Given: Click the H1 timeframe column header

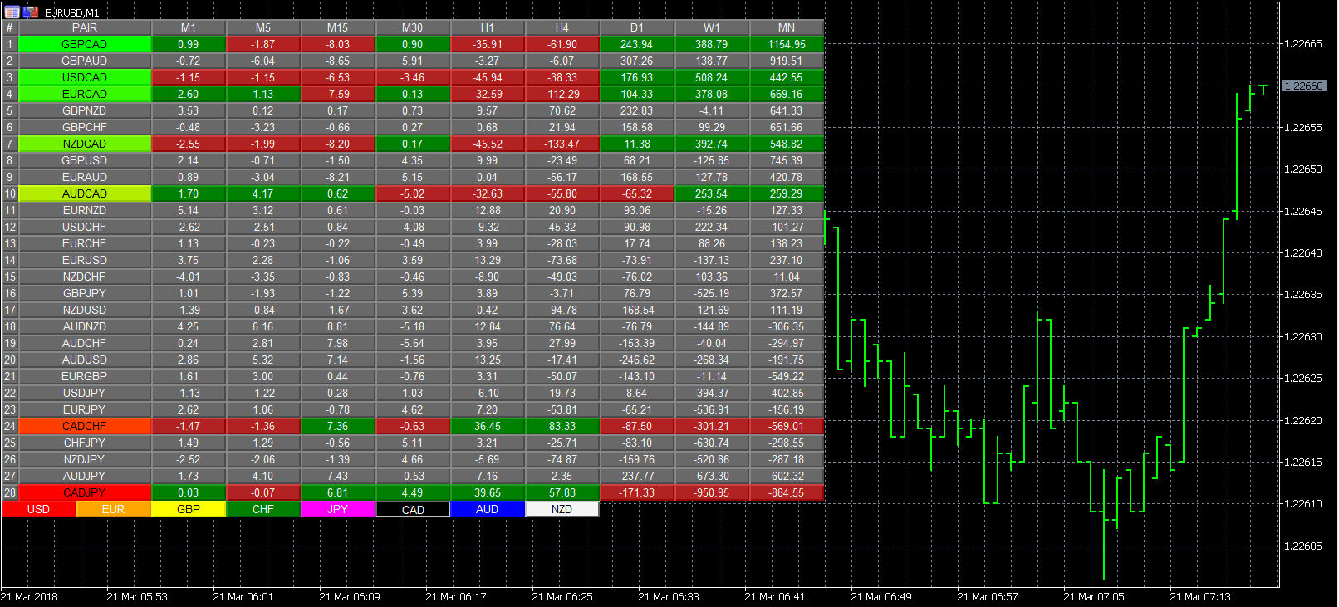Looking at the screenshot, I should click(488, 27).
